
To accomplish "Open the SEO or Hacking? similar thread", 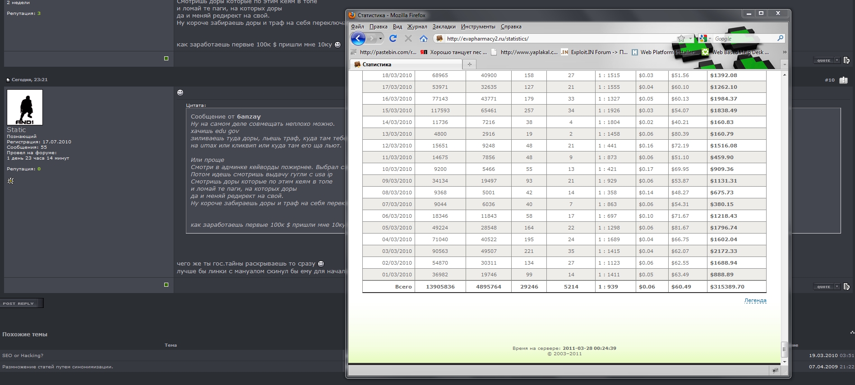I will coord(23,355).
